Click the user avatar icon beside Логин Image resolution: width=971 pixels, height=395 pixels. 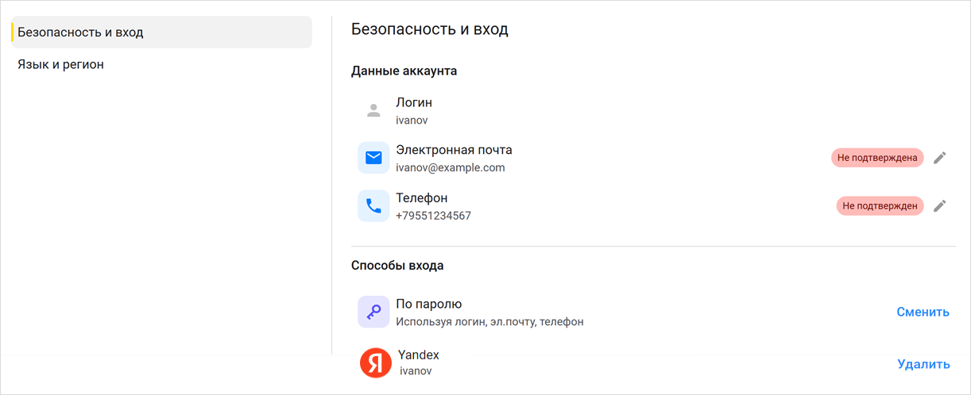coord(373,111)
